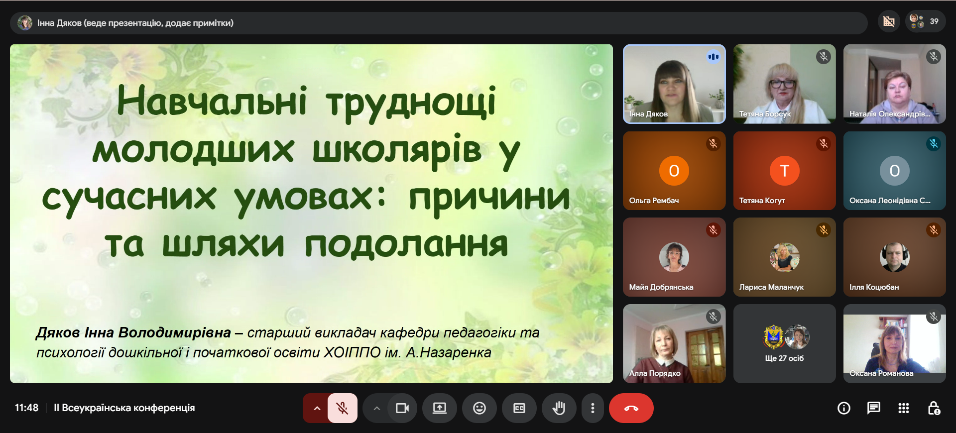The width and height of the screenshot is (956, 433).
Task: Click the present screen icon
Action: 439,408
